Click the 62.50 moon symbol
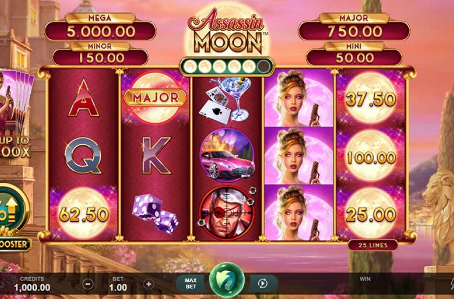454x299 pixels. click(83, 214)
